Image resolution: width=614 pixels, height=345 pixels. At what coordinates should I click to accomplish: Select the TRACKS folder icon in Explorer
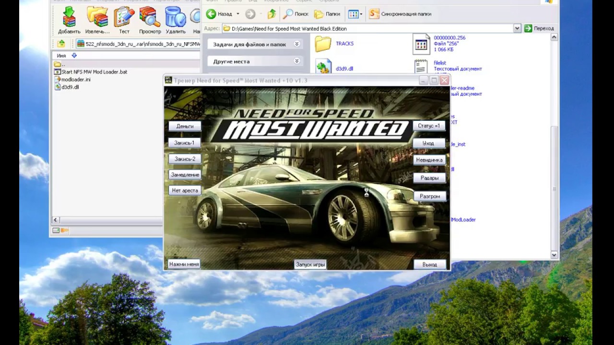point(323,44)
